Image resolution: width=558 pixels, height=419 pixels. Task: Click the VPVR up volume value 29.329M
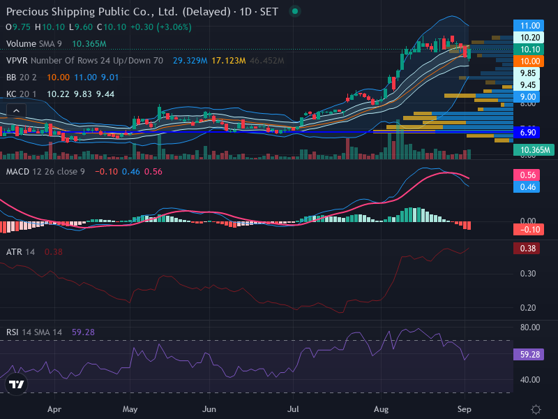coord(190,61)
